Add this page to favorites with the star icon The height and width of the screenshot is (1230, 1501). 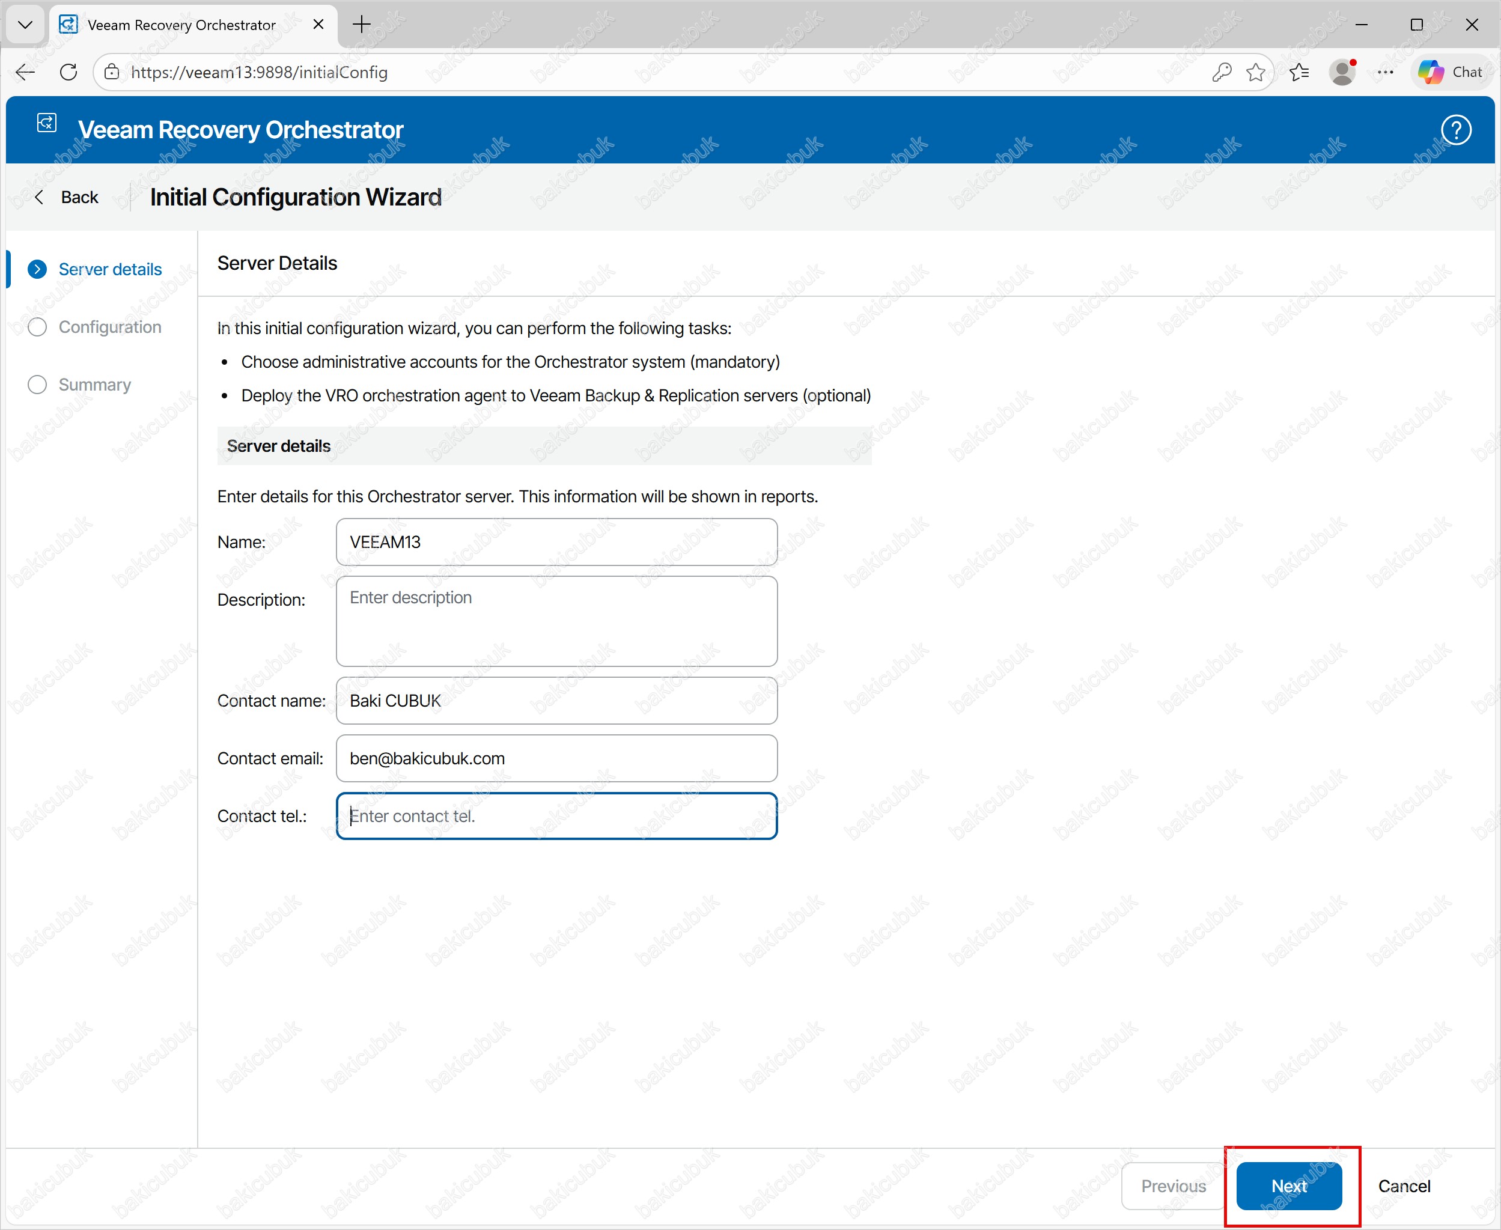coord(1255,72)
